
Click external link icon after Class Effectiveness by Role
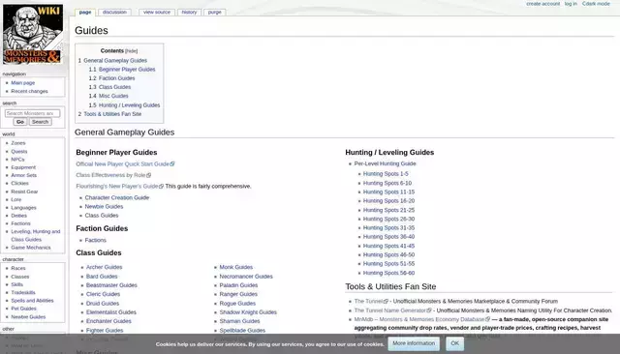[148, 175]
